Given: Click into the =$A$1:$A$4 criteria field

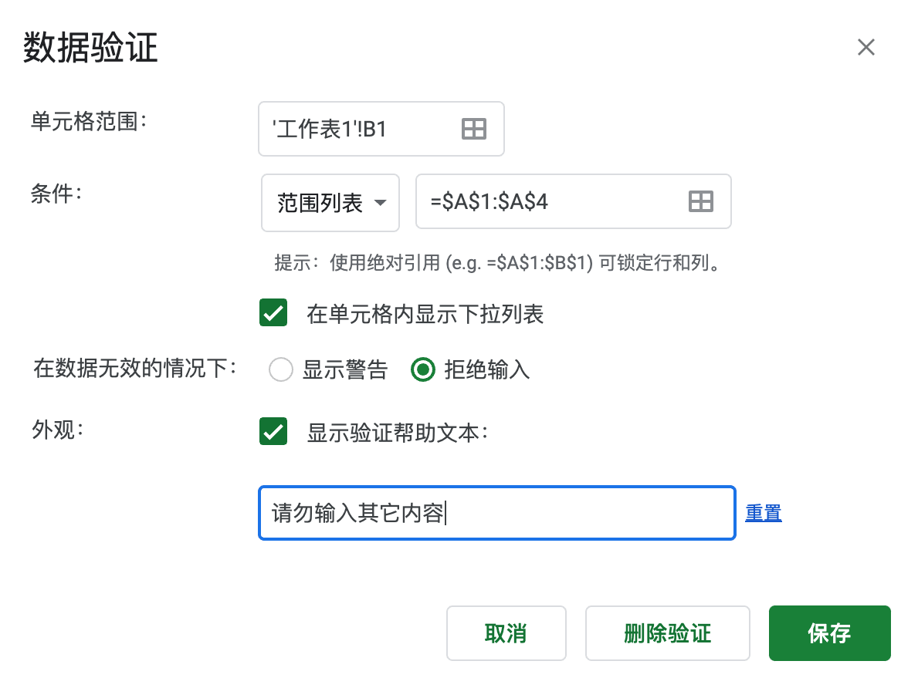Looking at the screenshot, I should [x=573, y=201].
